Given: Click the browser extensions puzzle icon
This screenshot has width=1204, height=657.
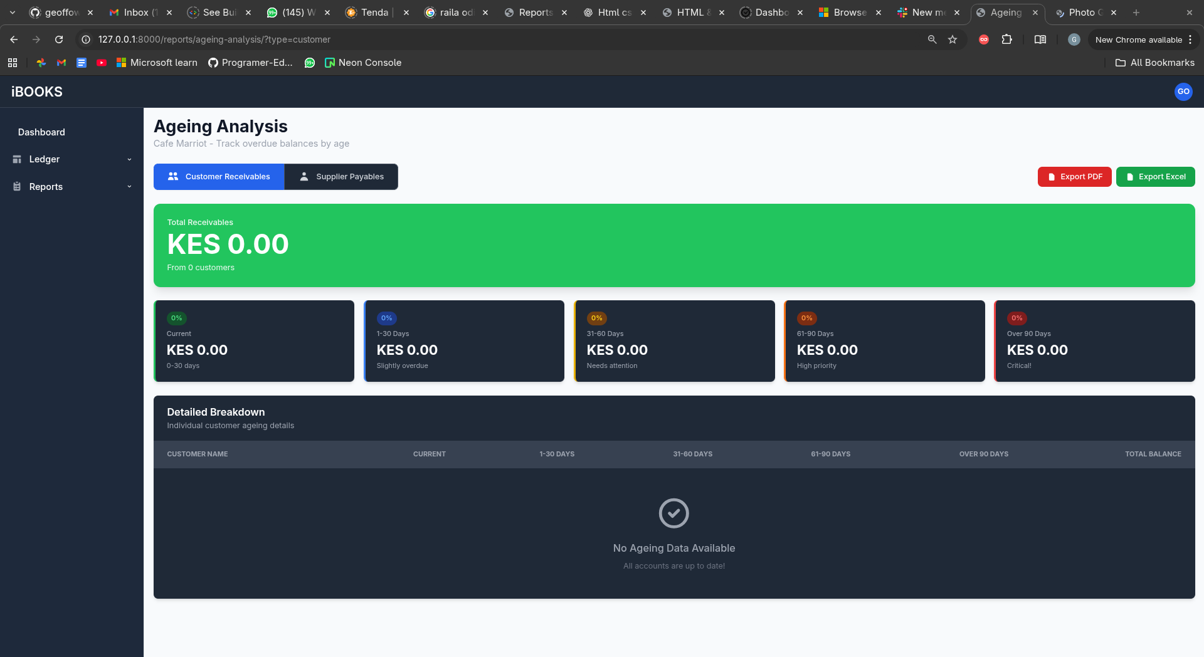Looking at the screenshot, I should (1006, 39).
